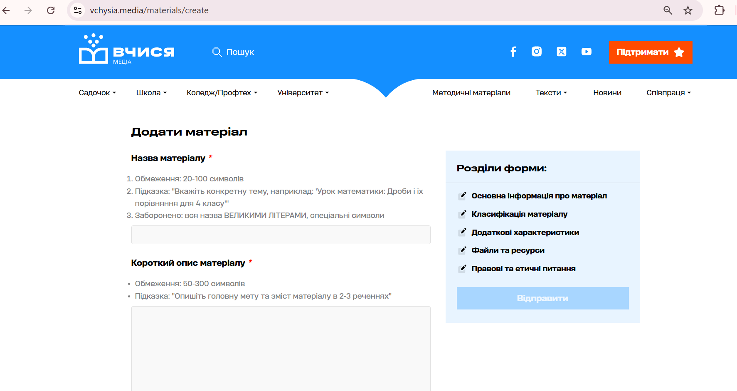Click the pencil icon beside Файли та ресурси
This screenshot has width=737, height=391.
click(462, 250)
